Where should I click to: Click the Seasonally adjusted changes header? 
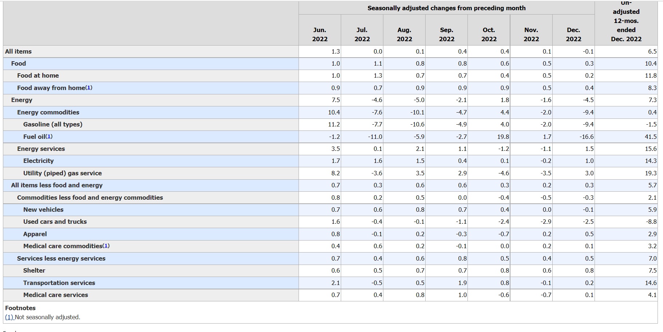tap(446, 8)
